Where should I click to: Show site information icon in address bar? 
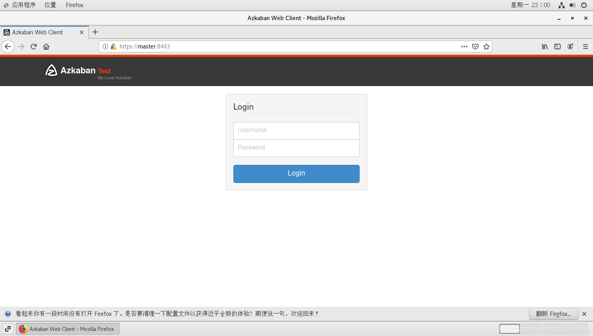tap(105, 47)
